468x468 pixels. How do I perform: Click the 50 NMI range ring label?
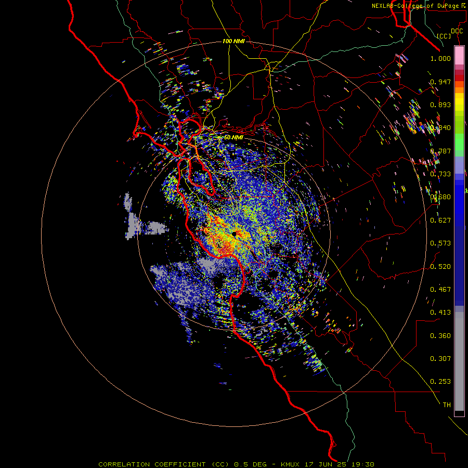click(233, 138)
